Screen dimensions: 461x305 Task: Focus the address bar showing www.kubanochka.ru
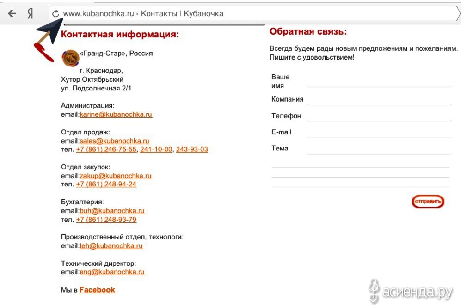click(x=254, y=13)
